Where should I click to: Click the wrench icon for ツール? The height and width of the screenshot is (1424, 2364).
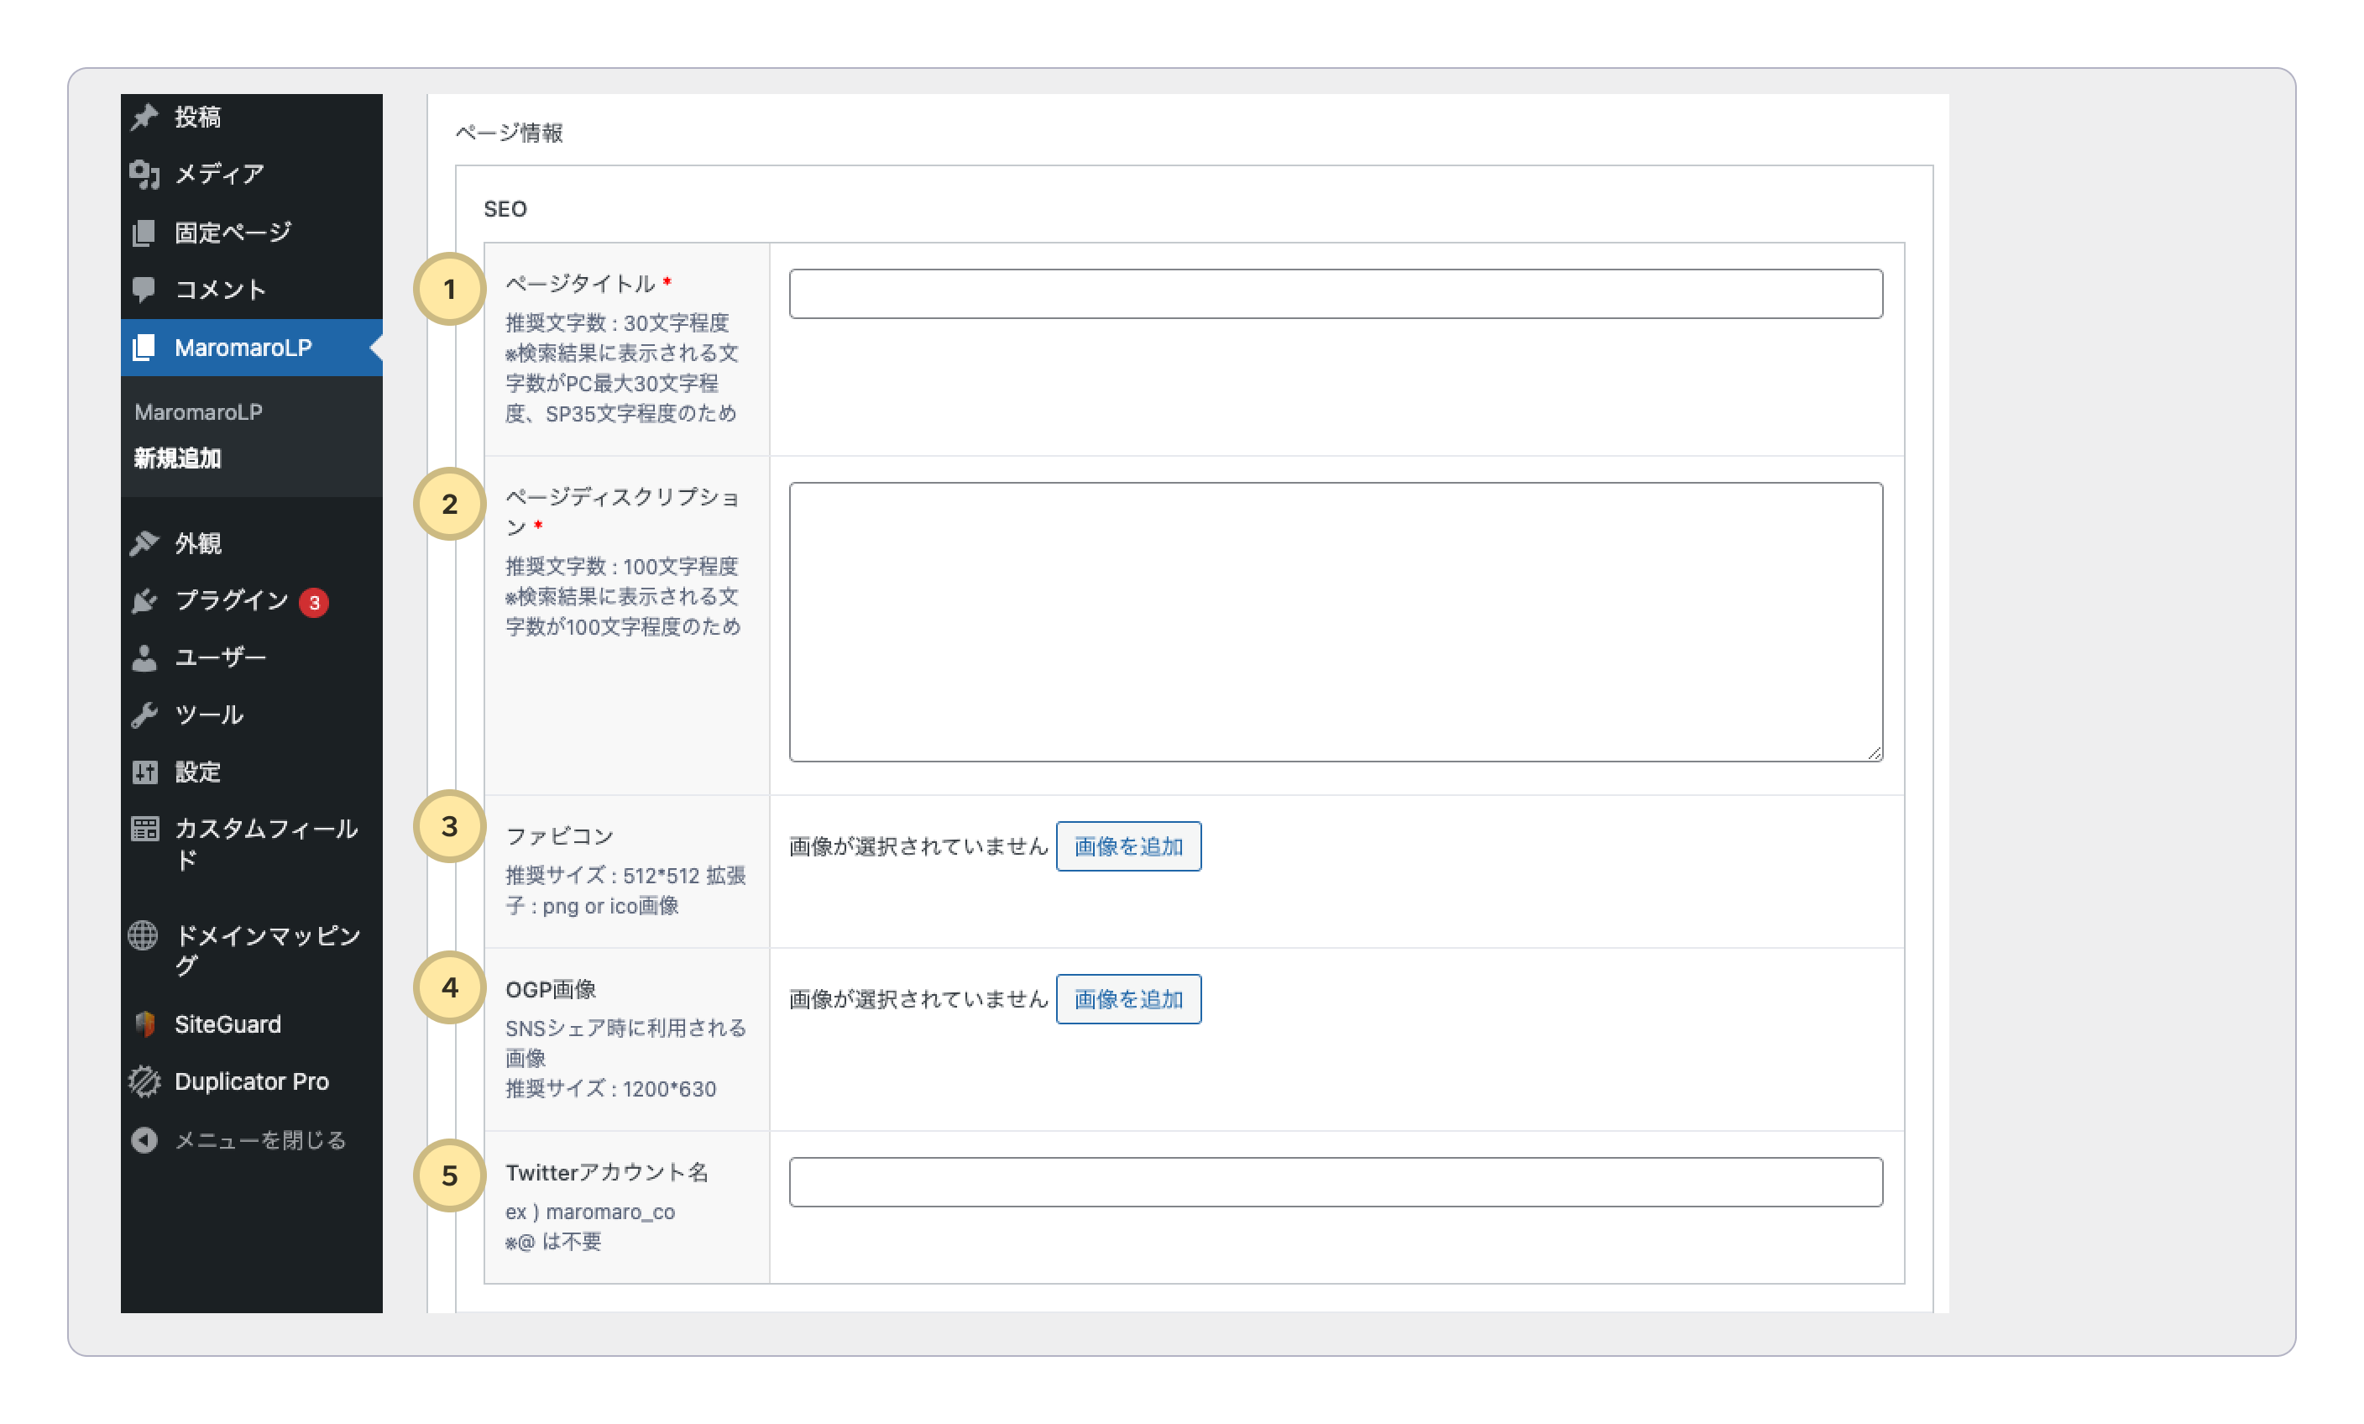point(144,715)
